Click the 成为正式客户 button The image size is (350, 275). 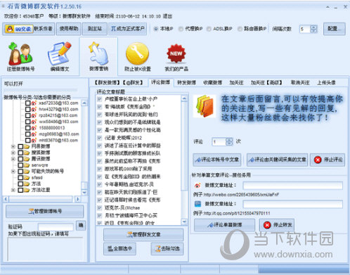128,29
